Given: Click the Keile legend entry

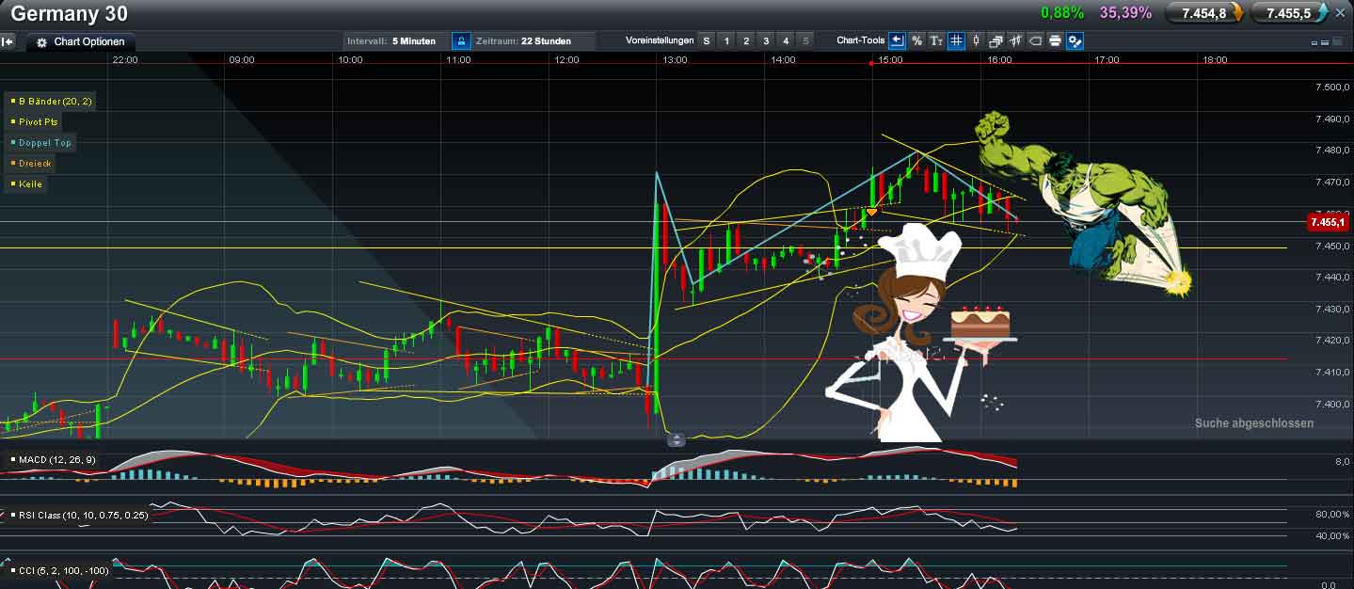Looking at the screenshot, I should pos(26,184).
